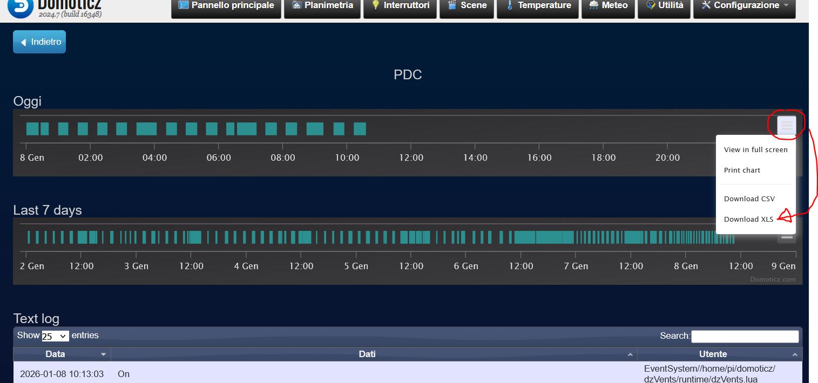This screenshot has width=818, height=383.
Task: Open the Scene page
Action: [x=467, y=6]
